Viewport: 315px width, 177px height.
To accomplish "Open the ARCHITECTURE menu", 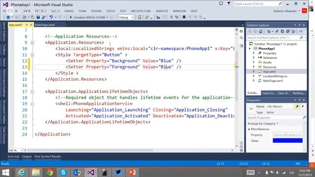I will click(141, 11).
